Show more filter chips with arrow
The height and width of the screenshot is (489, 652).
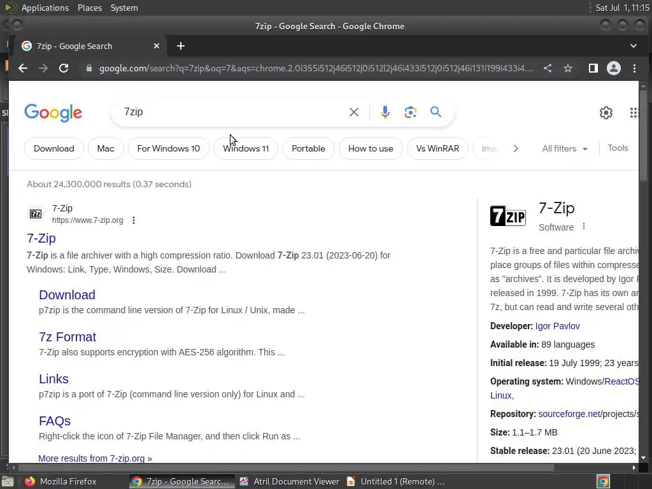tap(516, 148)
